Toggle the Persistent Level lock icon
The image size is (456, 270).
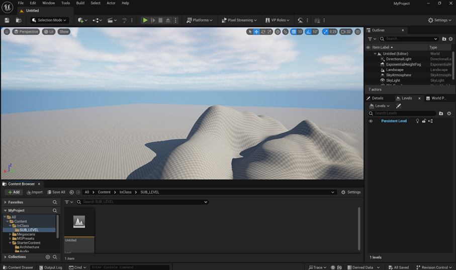[x=424, y=121]
